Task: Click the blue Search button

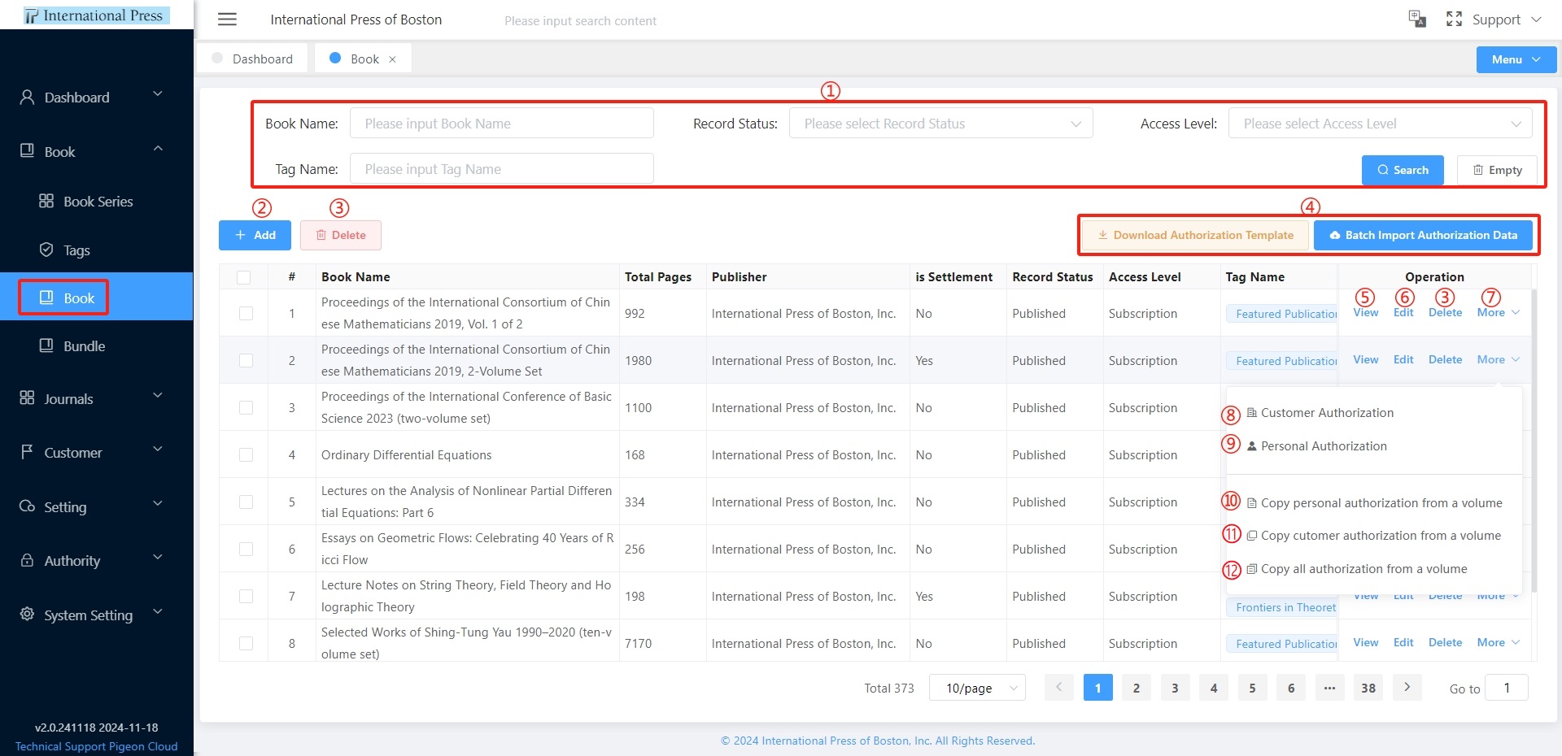Action: (1403, 170)
